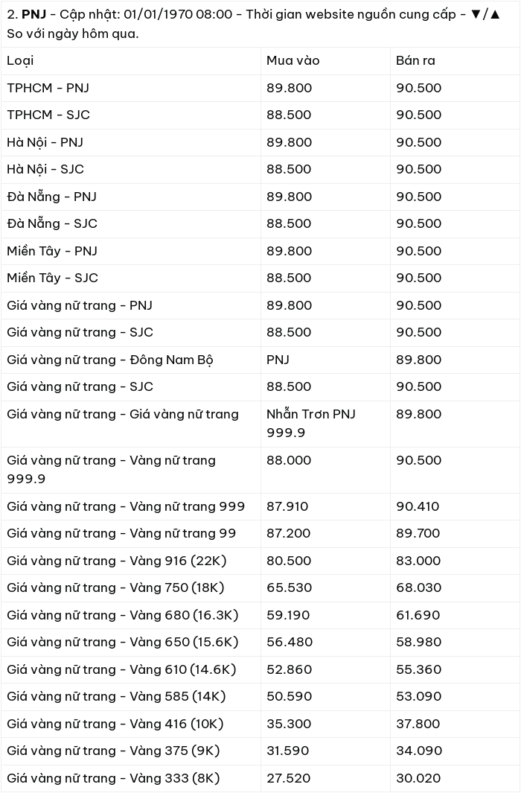Click the 'Bán ra' column header
Image resolution: width=521 pixels, height=793 pixels.
click(415, 61)
